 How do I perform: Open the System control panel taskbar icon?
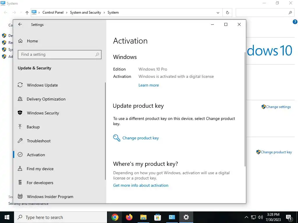tap(172, 217)
